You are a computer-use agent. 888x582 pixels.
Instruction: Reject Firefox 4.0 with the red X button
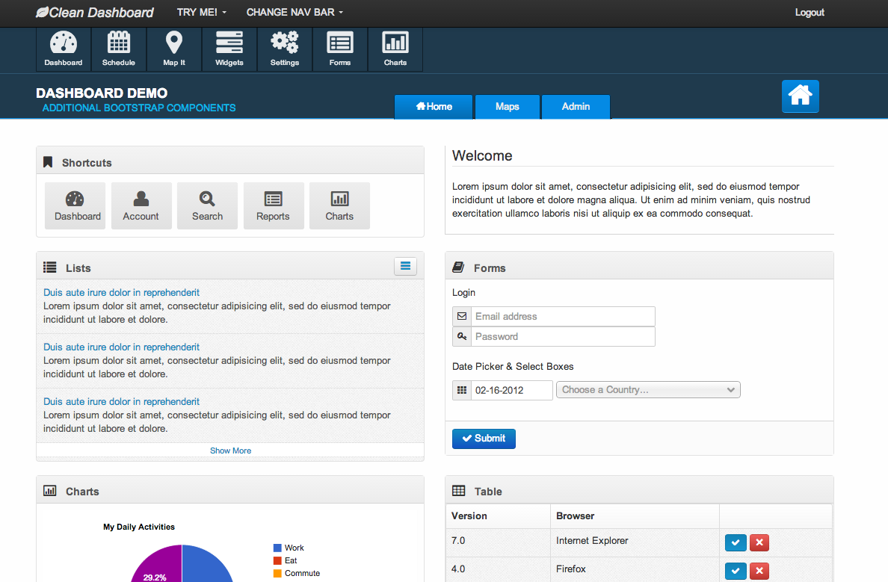(759, 569)
